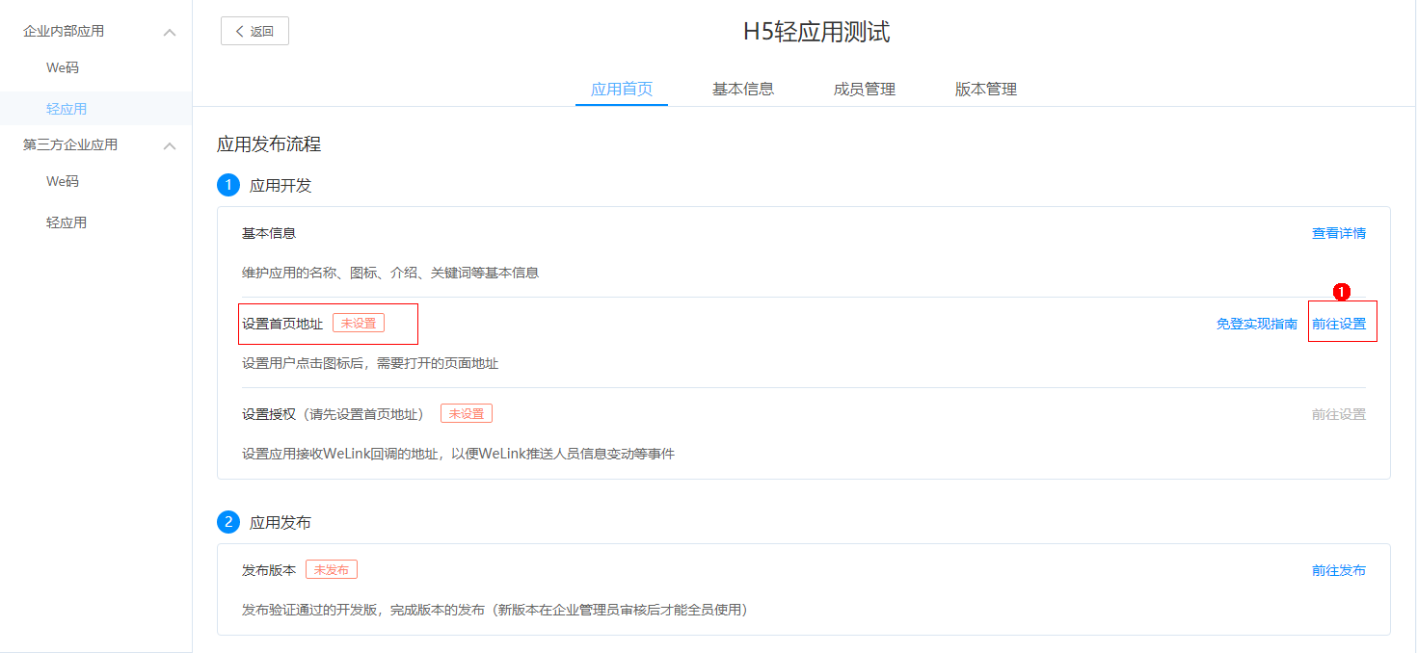Switch to the 应用首页 tab
This screenshot has height=653, width=1417.
[x=622, y=90]
